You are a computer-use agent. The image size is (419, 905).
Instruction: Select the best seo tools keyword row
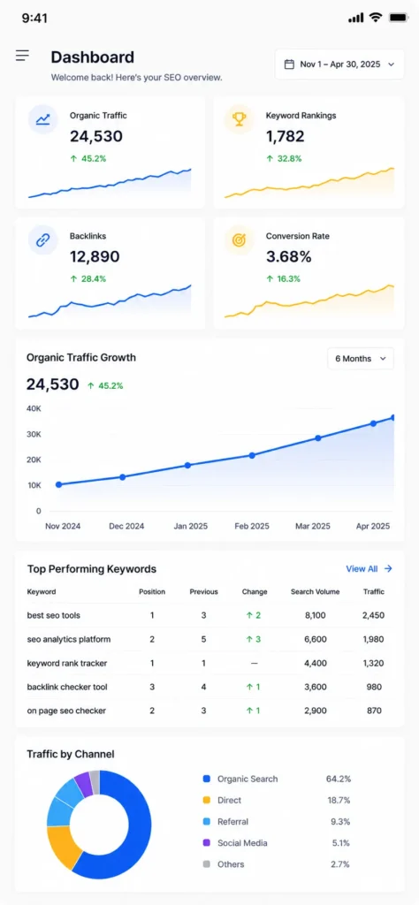click(209, 615)
